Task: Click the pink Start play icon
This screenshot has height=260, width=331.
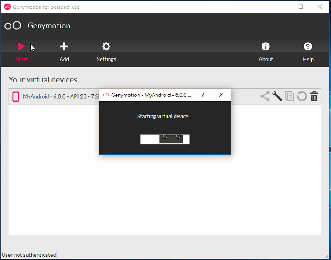Action: (22, 46)
